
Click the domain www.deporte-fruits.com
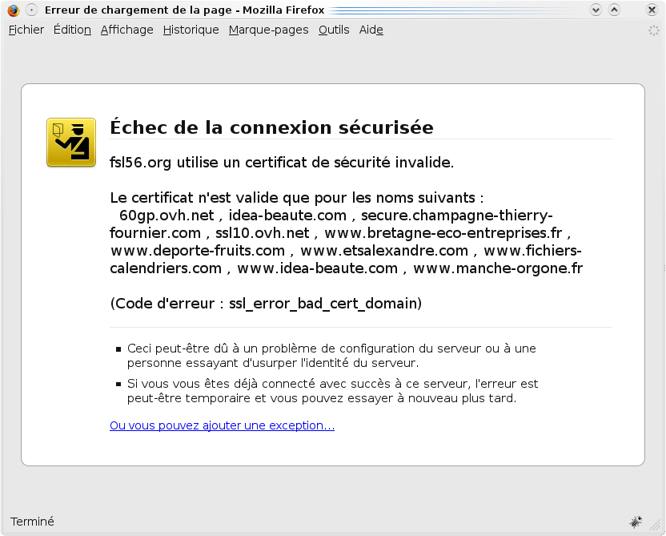click(x=198, y=251)
